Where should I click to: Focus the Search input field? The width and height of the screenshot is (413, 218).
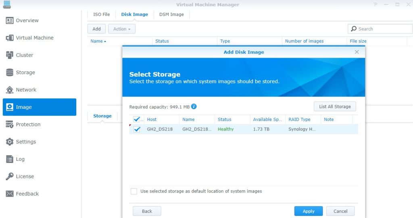point(380,29)
